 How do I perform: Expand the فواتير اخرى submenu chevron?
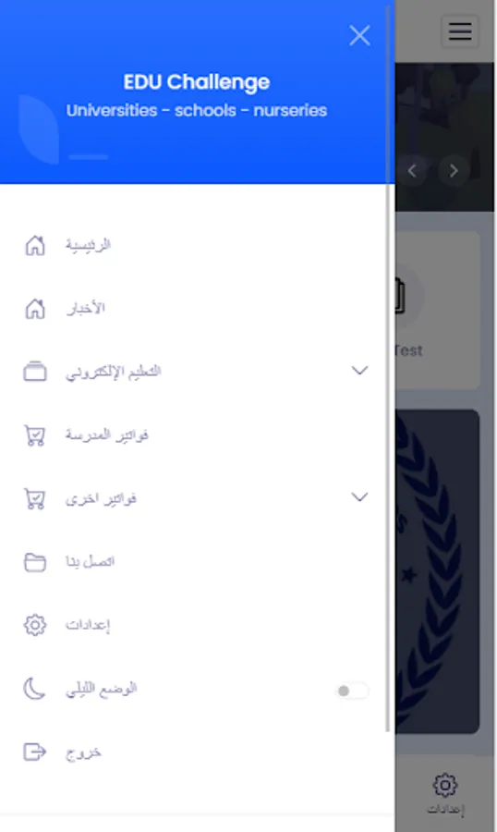[359, 497]
